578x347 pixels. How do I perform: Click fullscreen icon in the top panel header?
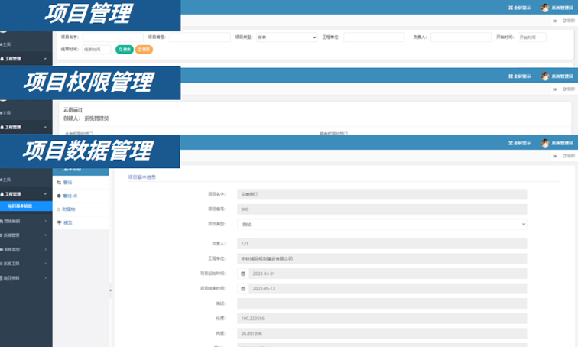(511, 8)
